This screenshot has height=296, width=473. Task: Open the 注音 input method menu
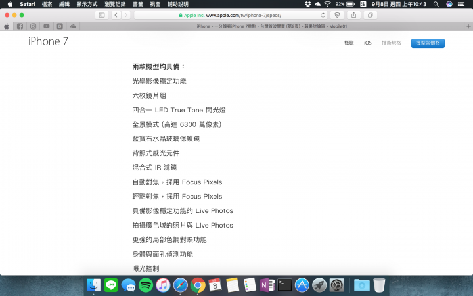(363, 4)
